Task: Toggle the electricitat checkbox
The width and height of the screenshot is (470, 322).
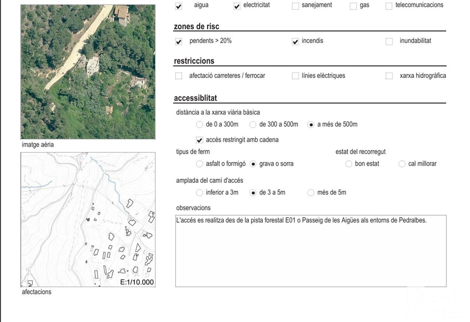Action: pyautogui.click(x=237, y=6)
